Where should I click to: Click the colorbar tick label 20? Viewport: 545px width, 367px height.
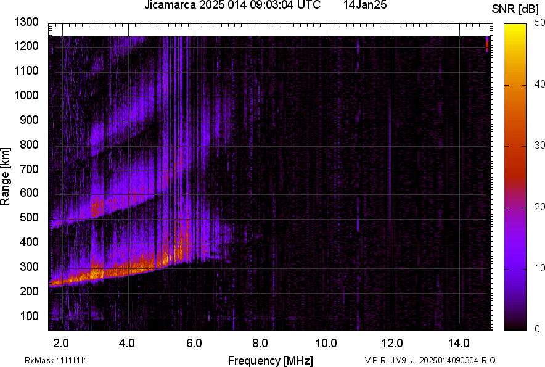point(540,207)
